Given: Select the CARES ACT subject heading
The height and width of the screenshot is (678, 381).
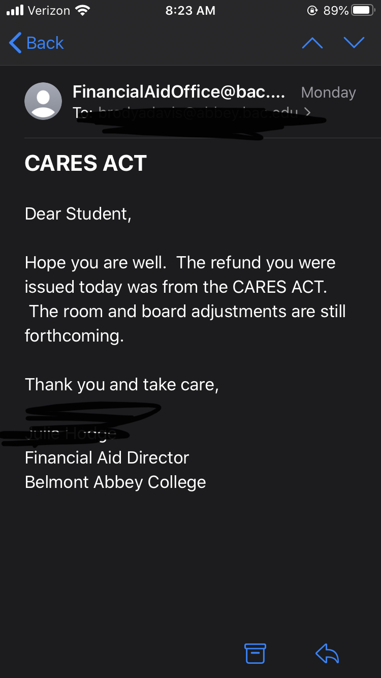Looking at the screenshot, I should point(86,164).
